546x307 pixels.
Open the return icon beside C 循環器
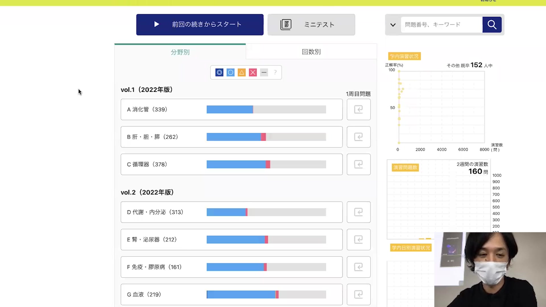pos(358,164)
